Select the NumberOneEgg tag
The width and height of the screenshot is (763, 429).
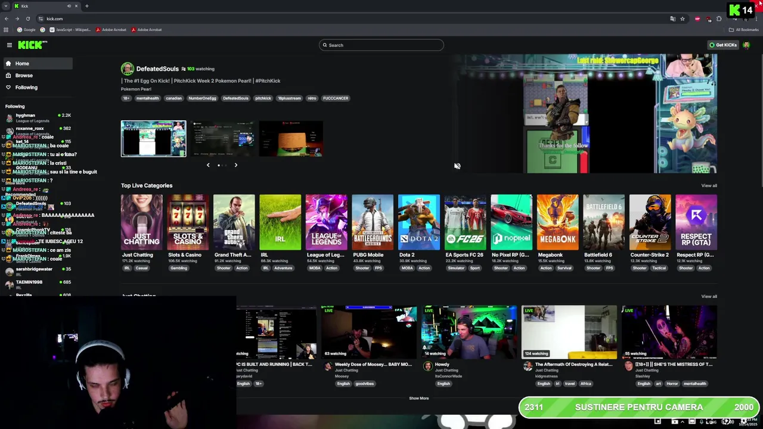coord(202,98)
